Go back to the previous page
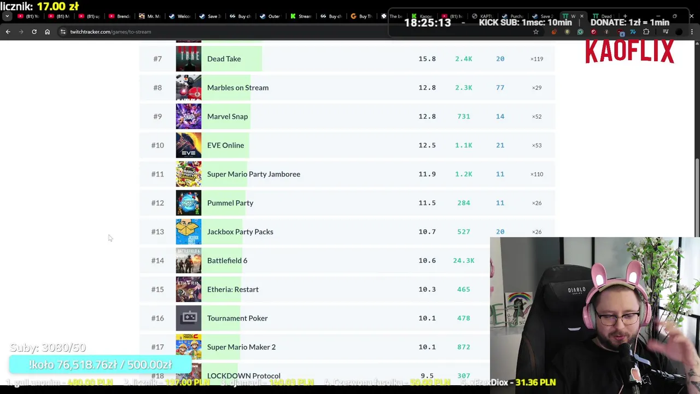 pos(8,32)
